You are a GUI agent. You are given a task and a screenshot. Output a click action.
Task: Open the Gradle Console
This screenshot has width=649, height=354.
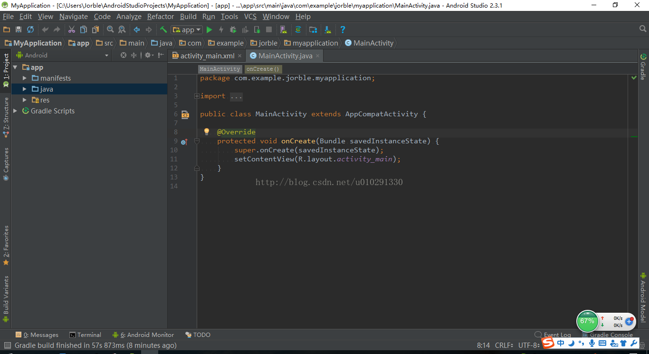(x=611, y=335)
